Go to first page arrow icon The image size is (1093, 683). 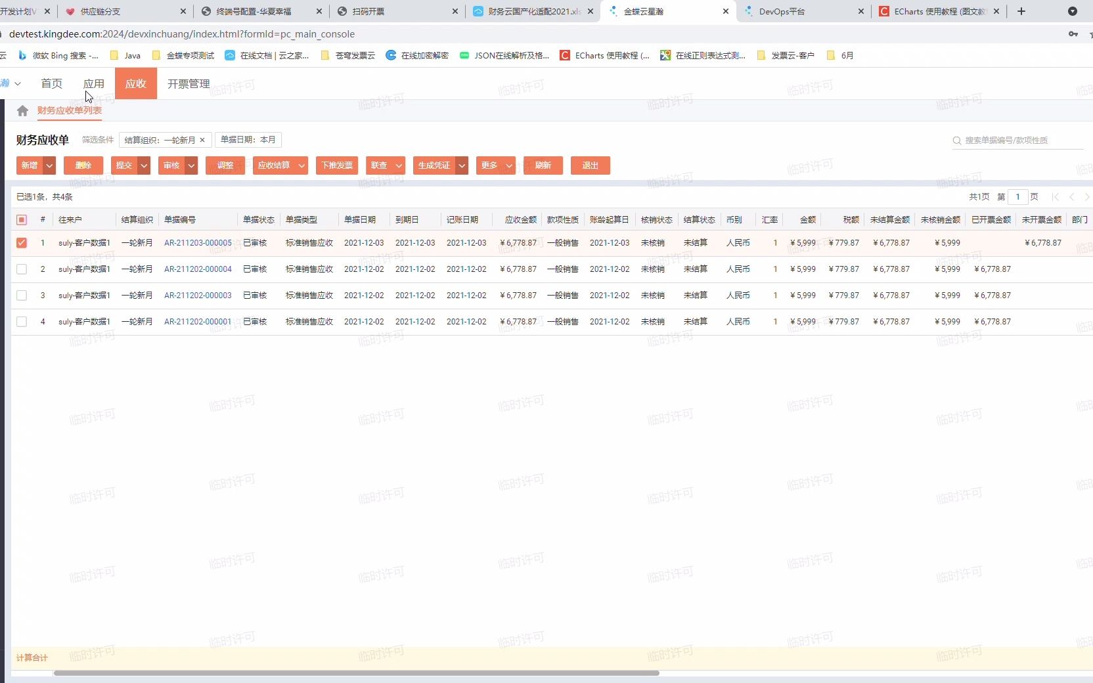tap(1056, 197)
